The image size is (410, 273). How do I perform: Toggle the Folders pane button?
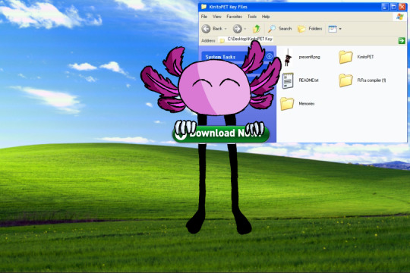310,29
